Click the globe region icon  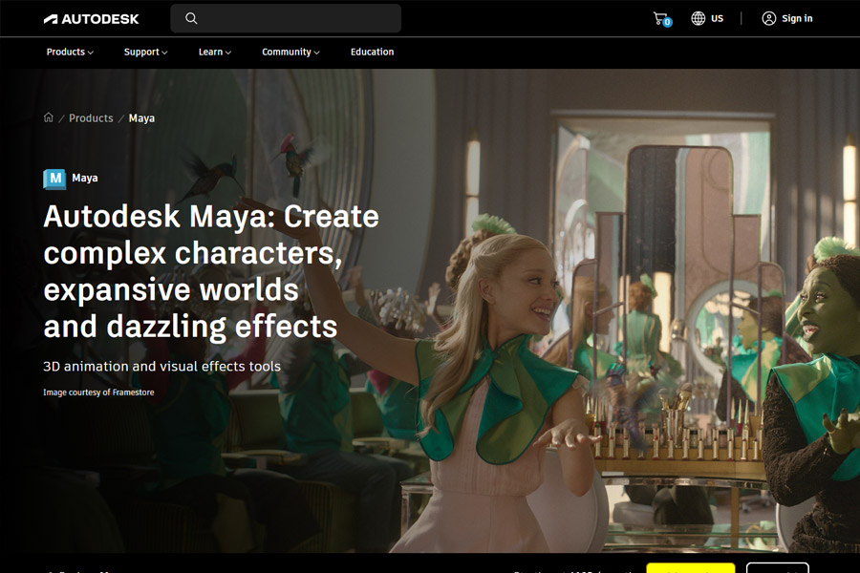[x=698, y=19]
